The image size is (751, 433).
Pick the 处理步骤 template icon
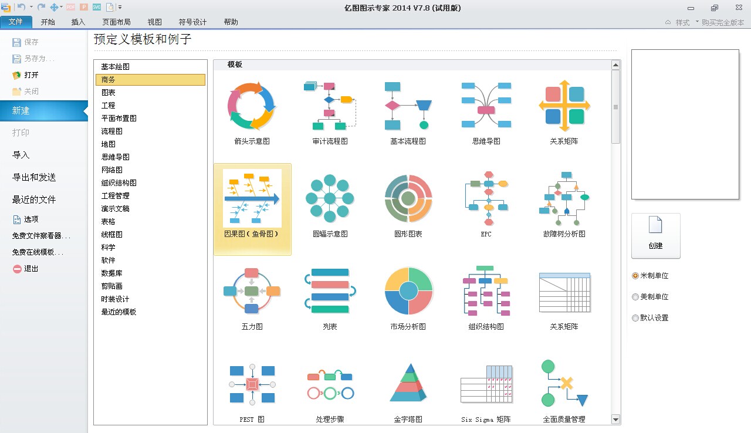click(x=330, y=384)
